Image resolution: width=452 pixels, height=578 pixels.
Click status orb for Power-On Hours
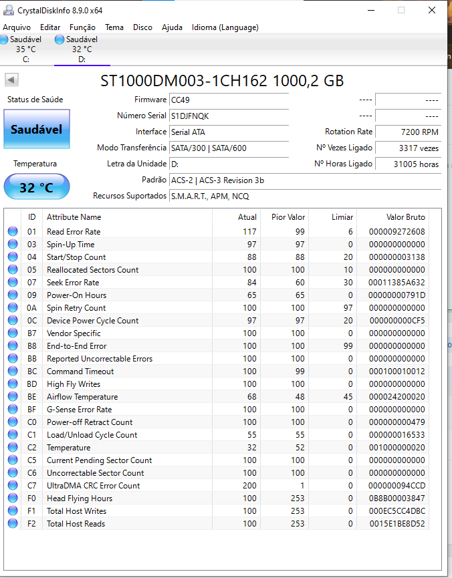13,295
